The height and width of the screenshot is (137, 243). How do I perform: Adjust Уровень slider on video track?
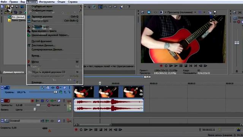pyautogui.click(x=55, y=92)
